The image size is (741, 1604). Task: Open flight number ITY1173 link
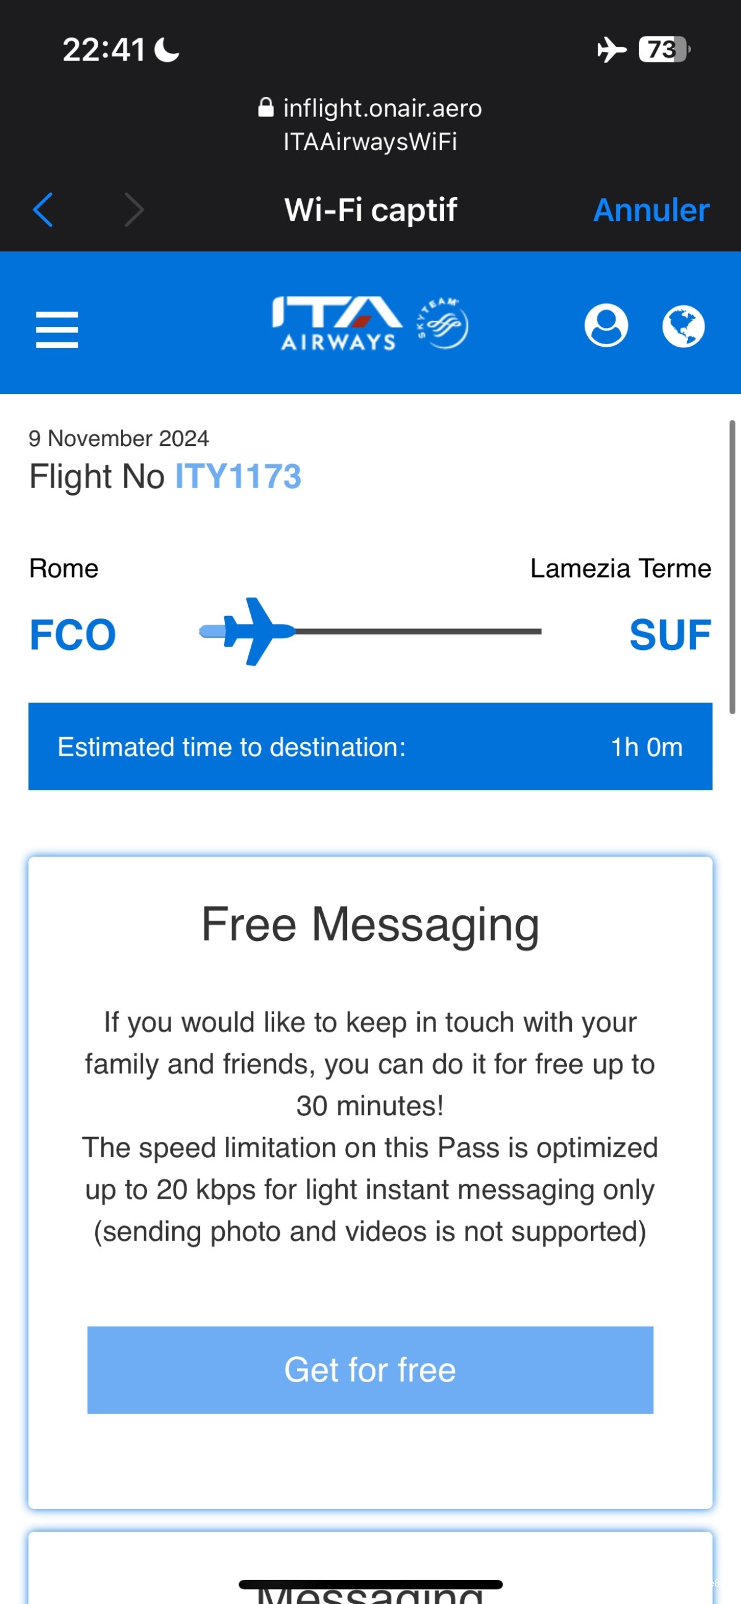pos(238,476)
